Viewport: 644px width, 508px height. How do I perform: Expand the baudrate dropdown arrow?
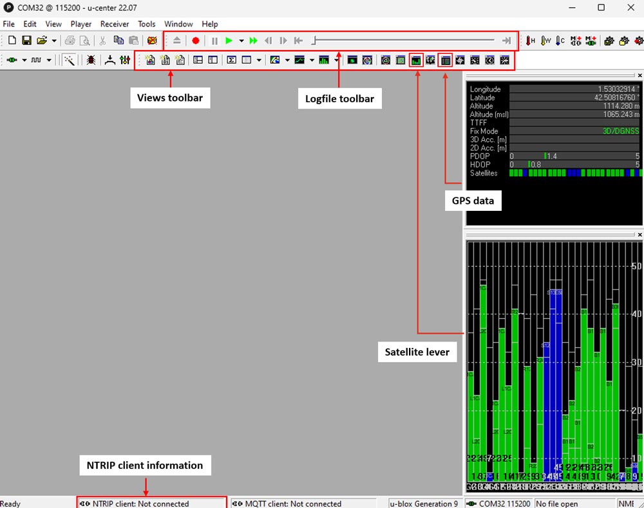(49, 60)
